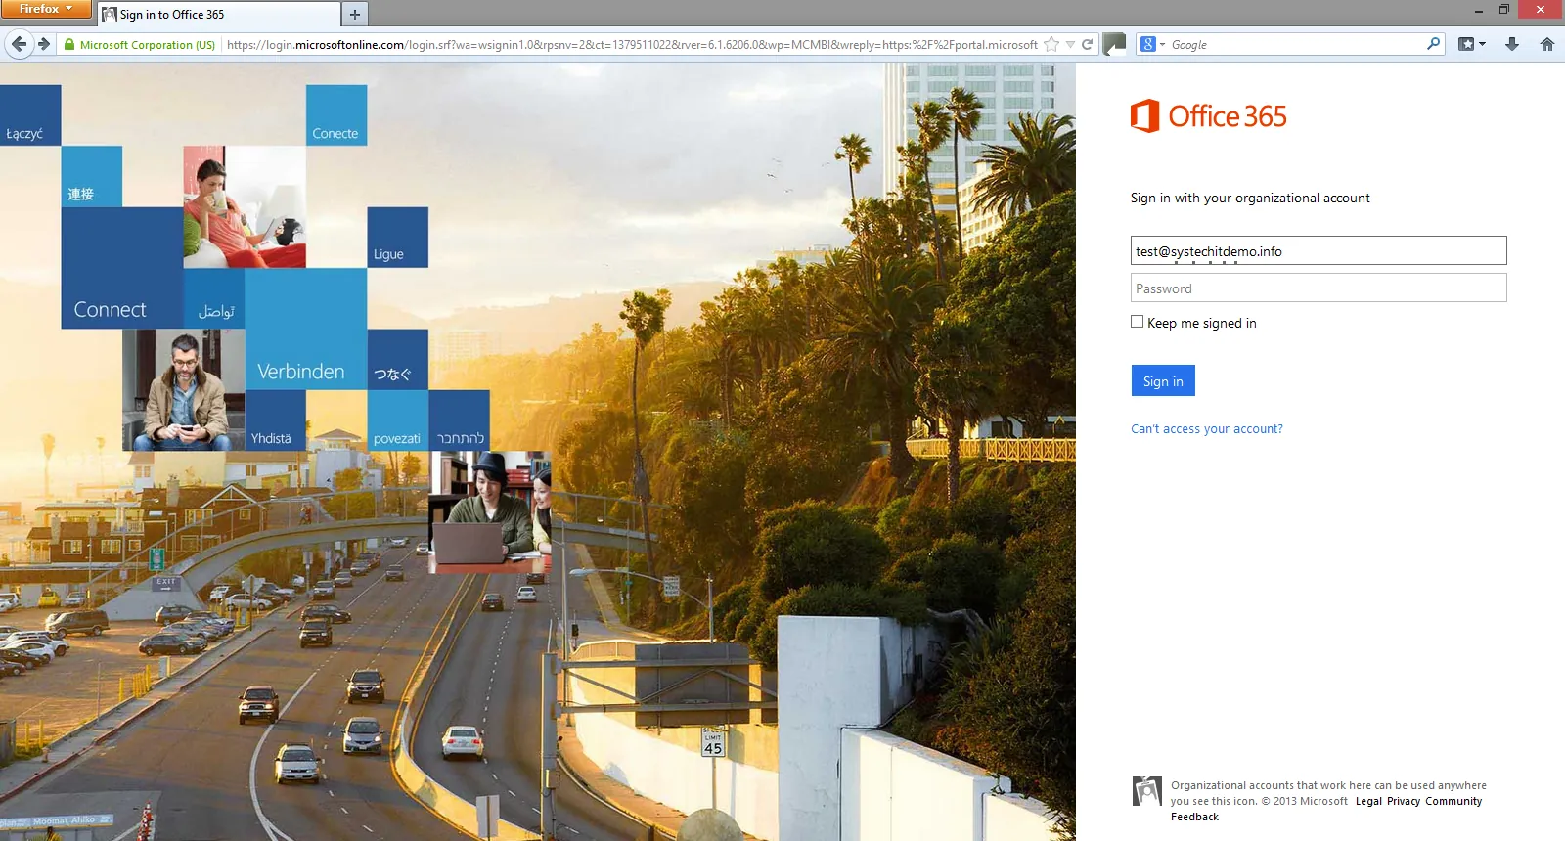
Task: Click the organizational account icon in footer
Action: pos(1147,790)
